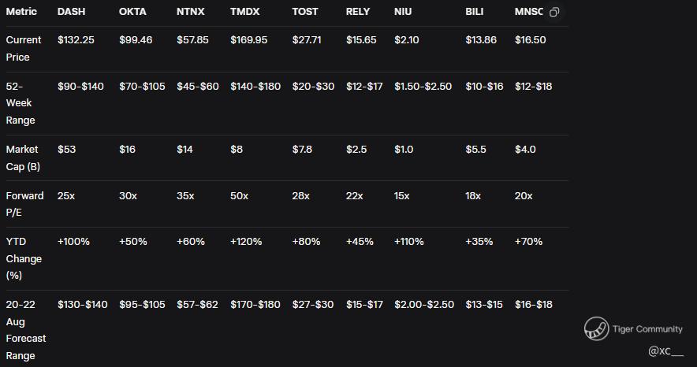Screen dimensions: 697x367
Task: Select TMDX price cell $169.95
Action: [249, 40]
